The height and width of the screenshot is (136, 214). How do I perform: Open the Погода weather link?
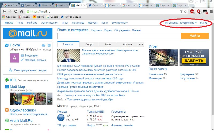[x=62, y=112]
